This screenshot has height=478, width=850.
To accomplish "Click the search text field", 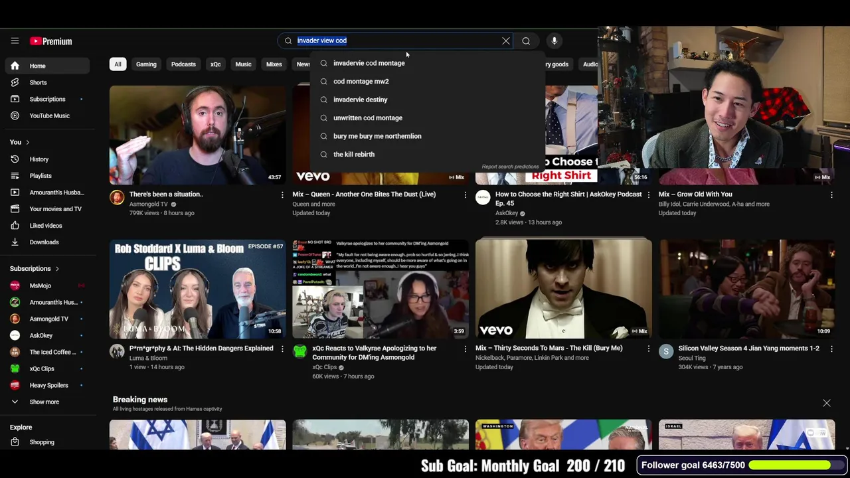I will 396,41.
